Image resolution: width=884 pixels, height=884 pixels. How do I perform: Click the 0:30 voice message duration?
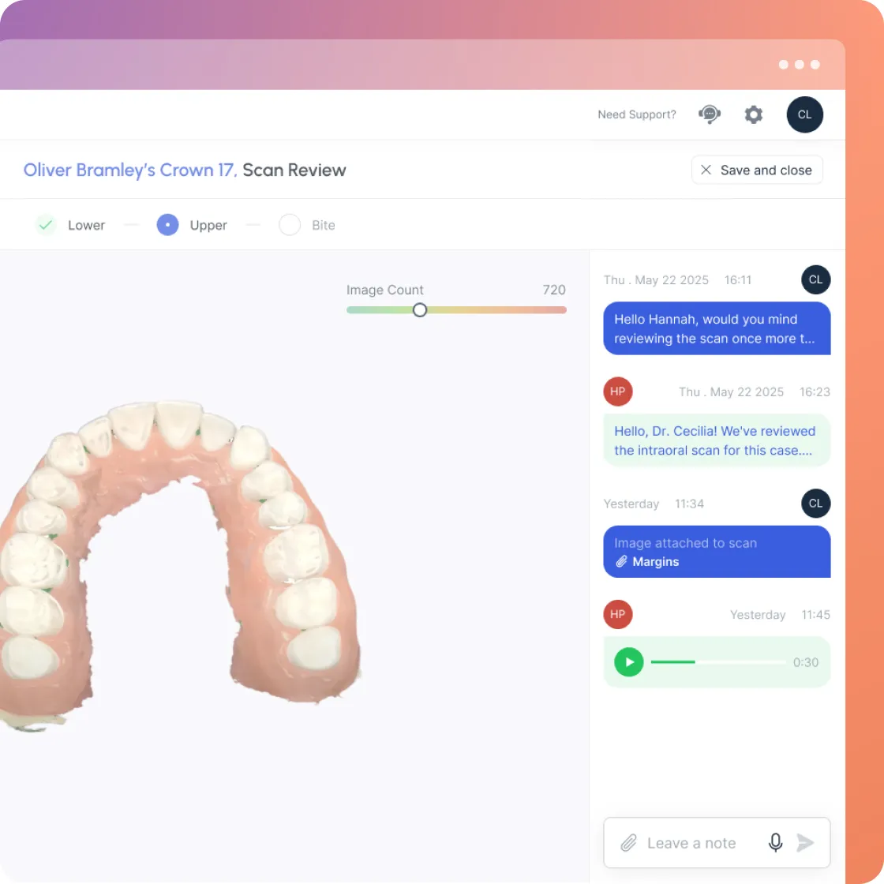click(806, 662)
